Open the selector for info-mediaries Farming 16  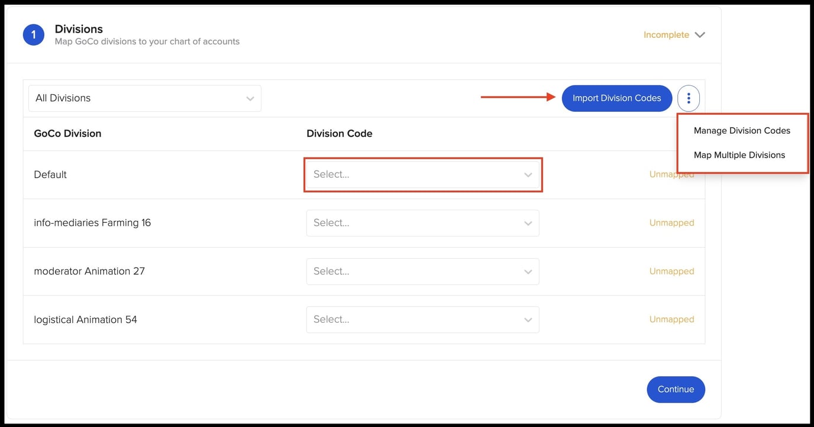pyautogui.click(x=423, y=223)
